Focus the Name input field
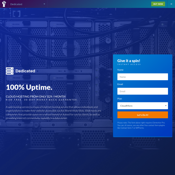Viewport: 175px width, 175px height. 142,77
